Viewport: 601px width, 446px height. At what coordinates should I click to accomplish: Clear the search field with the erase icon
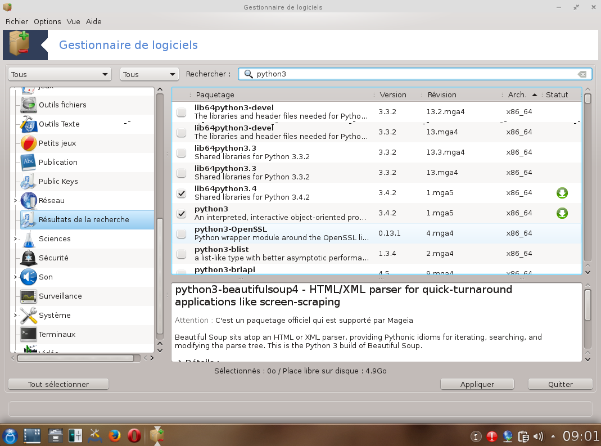coord(582,74)
